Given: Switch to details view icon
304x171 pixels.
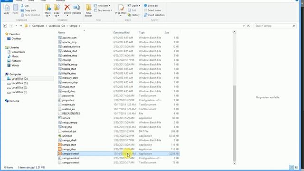Looking at the screenshot, I should (291, 167).
